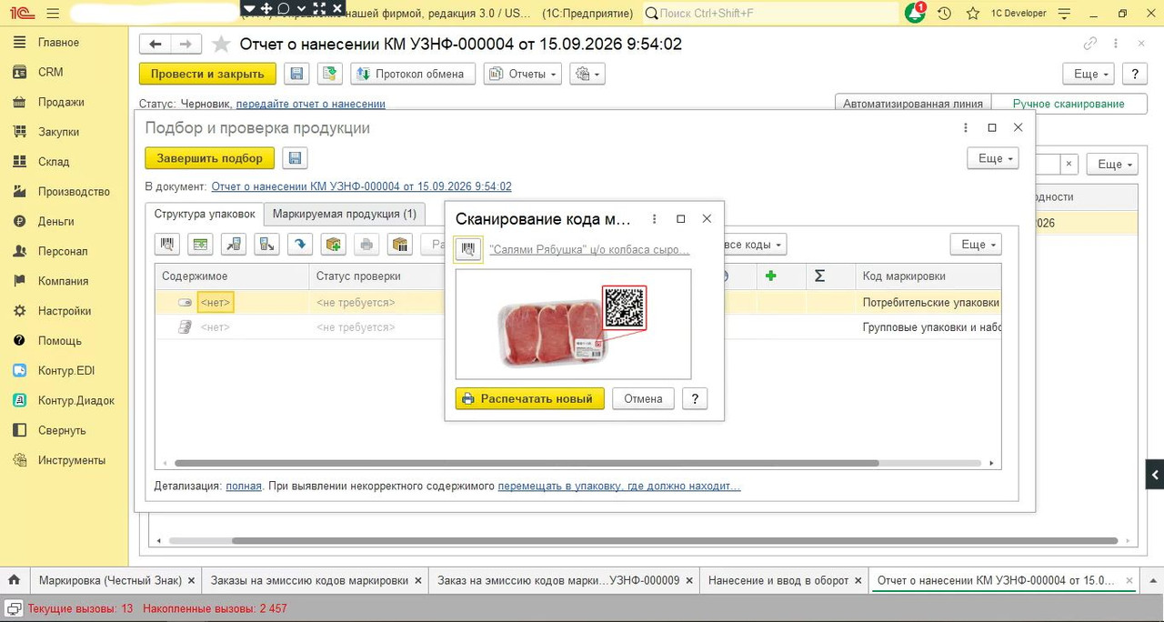Click green plus column header icon

(x=770, y=276)
